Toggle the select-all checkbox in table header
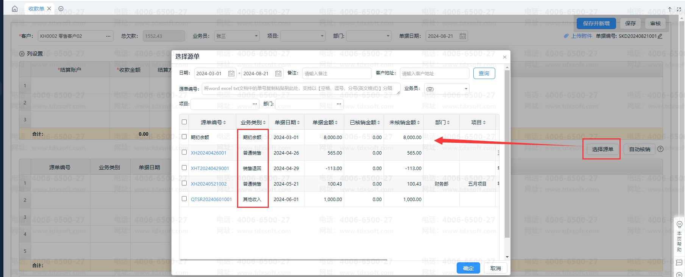Viewport: 685px width, 277px height. [184, 122]
